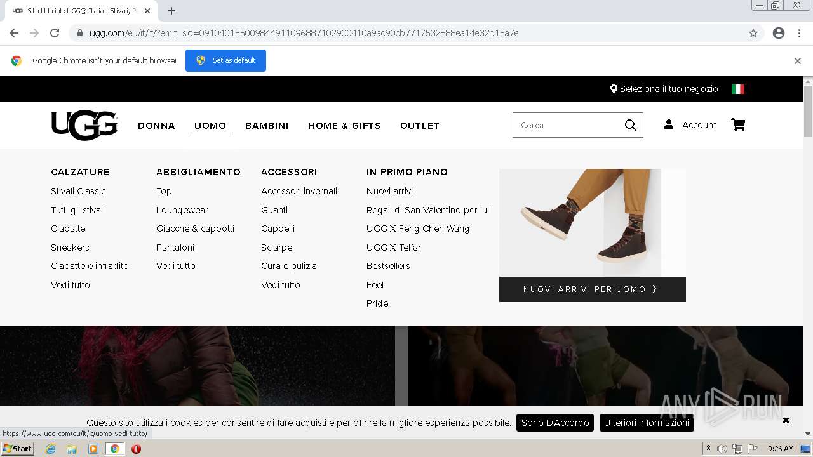Image resolution: width=813 pixels, height=457 pixels.
Task: Click the Chrome taskbar icon
Action: coord(114,449)
